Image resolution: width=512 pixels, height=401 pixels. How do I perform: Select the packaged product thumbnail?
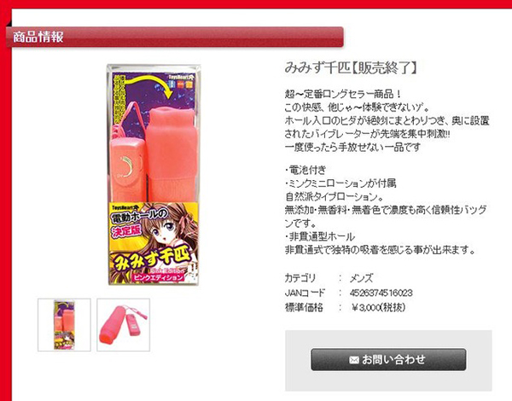click(x=64, y=325)
